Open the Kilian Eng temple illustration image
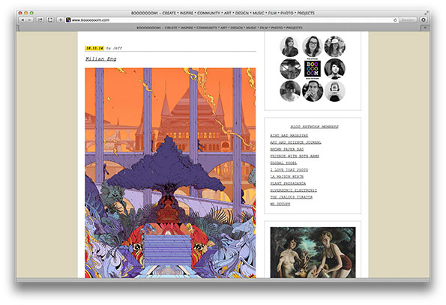Screen dimensions: 446x305 pos(170,173)
